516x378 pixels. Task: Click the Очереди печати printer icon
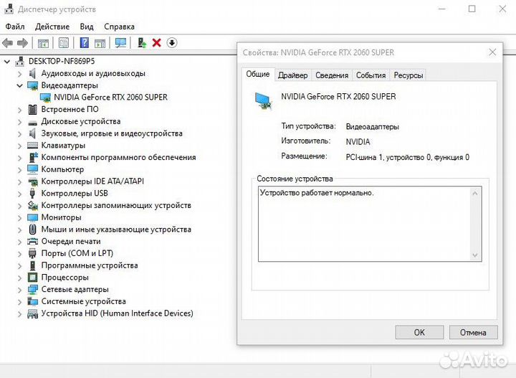[x=32, y=241]
